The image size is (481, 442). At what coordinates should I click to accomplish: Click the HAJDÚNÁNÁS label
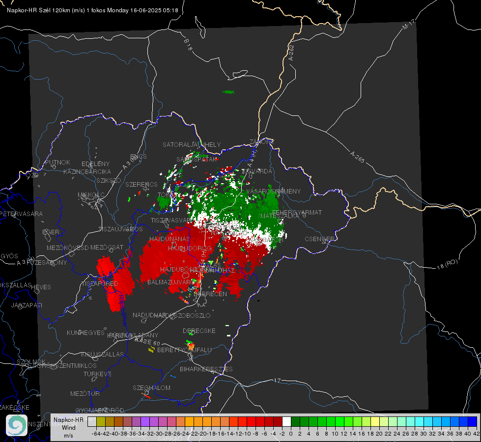click(170, 239)
